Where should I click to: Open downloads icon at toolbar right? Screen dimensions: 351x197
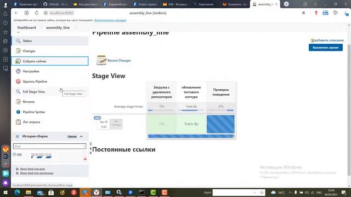(346, 13)
